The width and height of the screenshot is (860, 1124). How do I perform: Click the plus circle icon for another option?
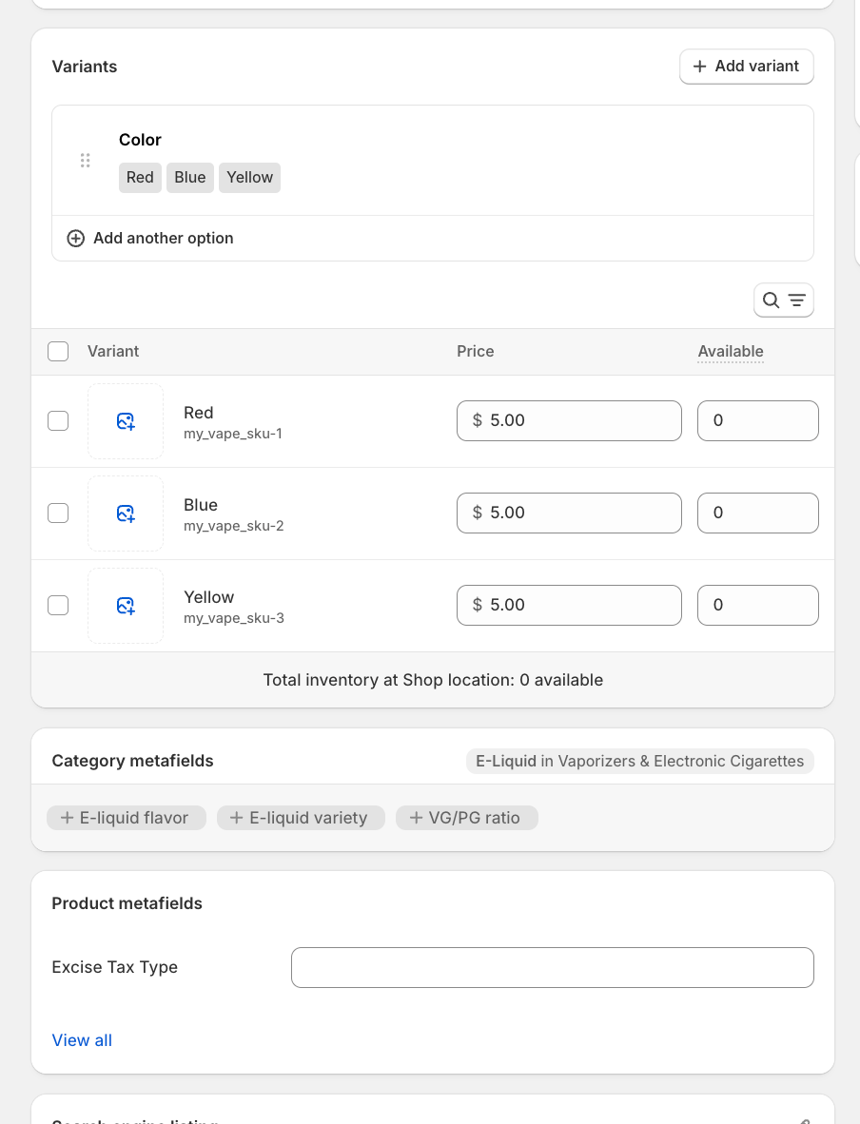point(76,239)
